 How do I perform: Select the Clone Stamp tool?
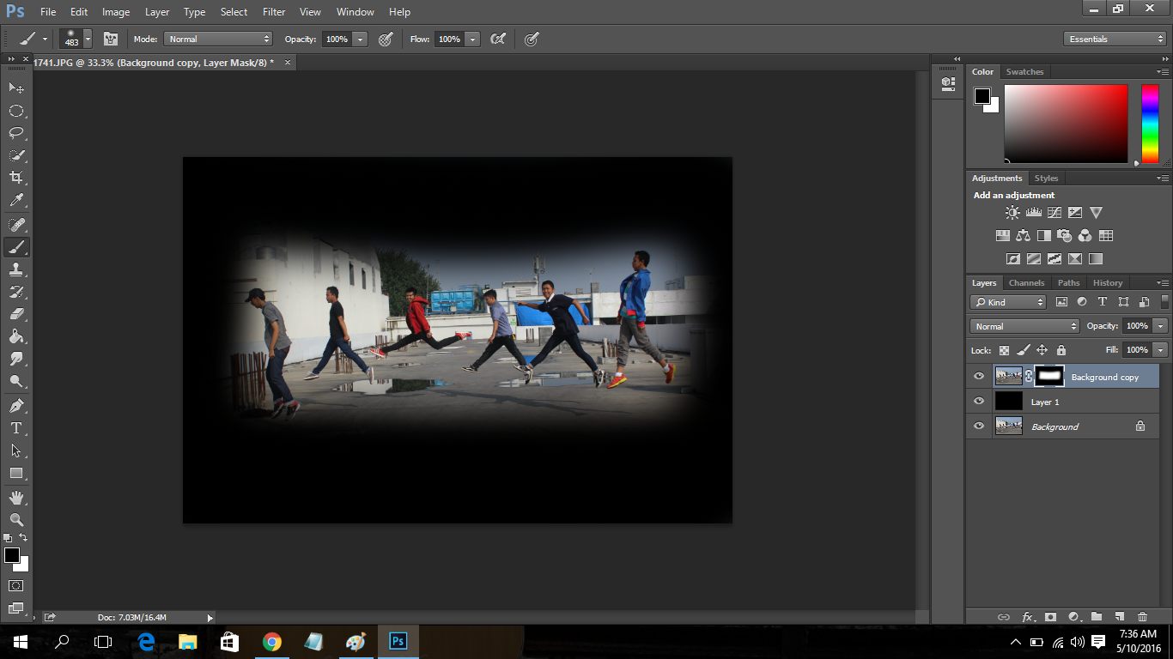15,269
